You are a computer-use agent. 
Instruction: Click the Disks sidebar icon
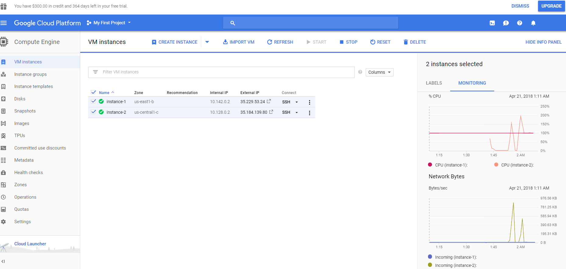click(3, 99)
